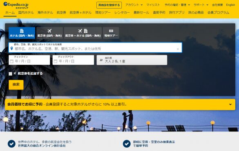Click the 貴施設を登録する button

pos(109,5)
